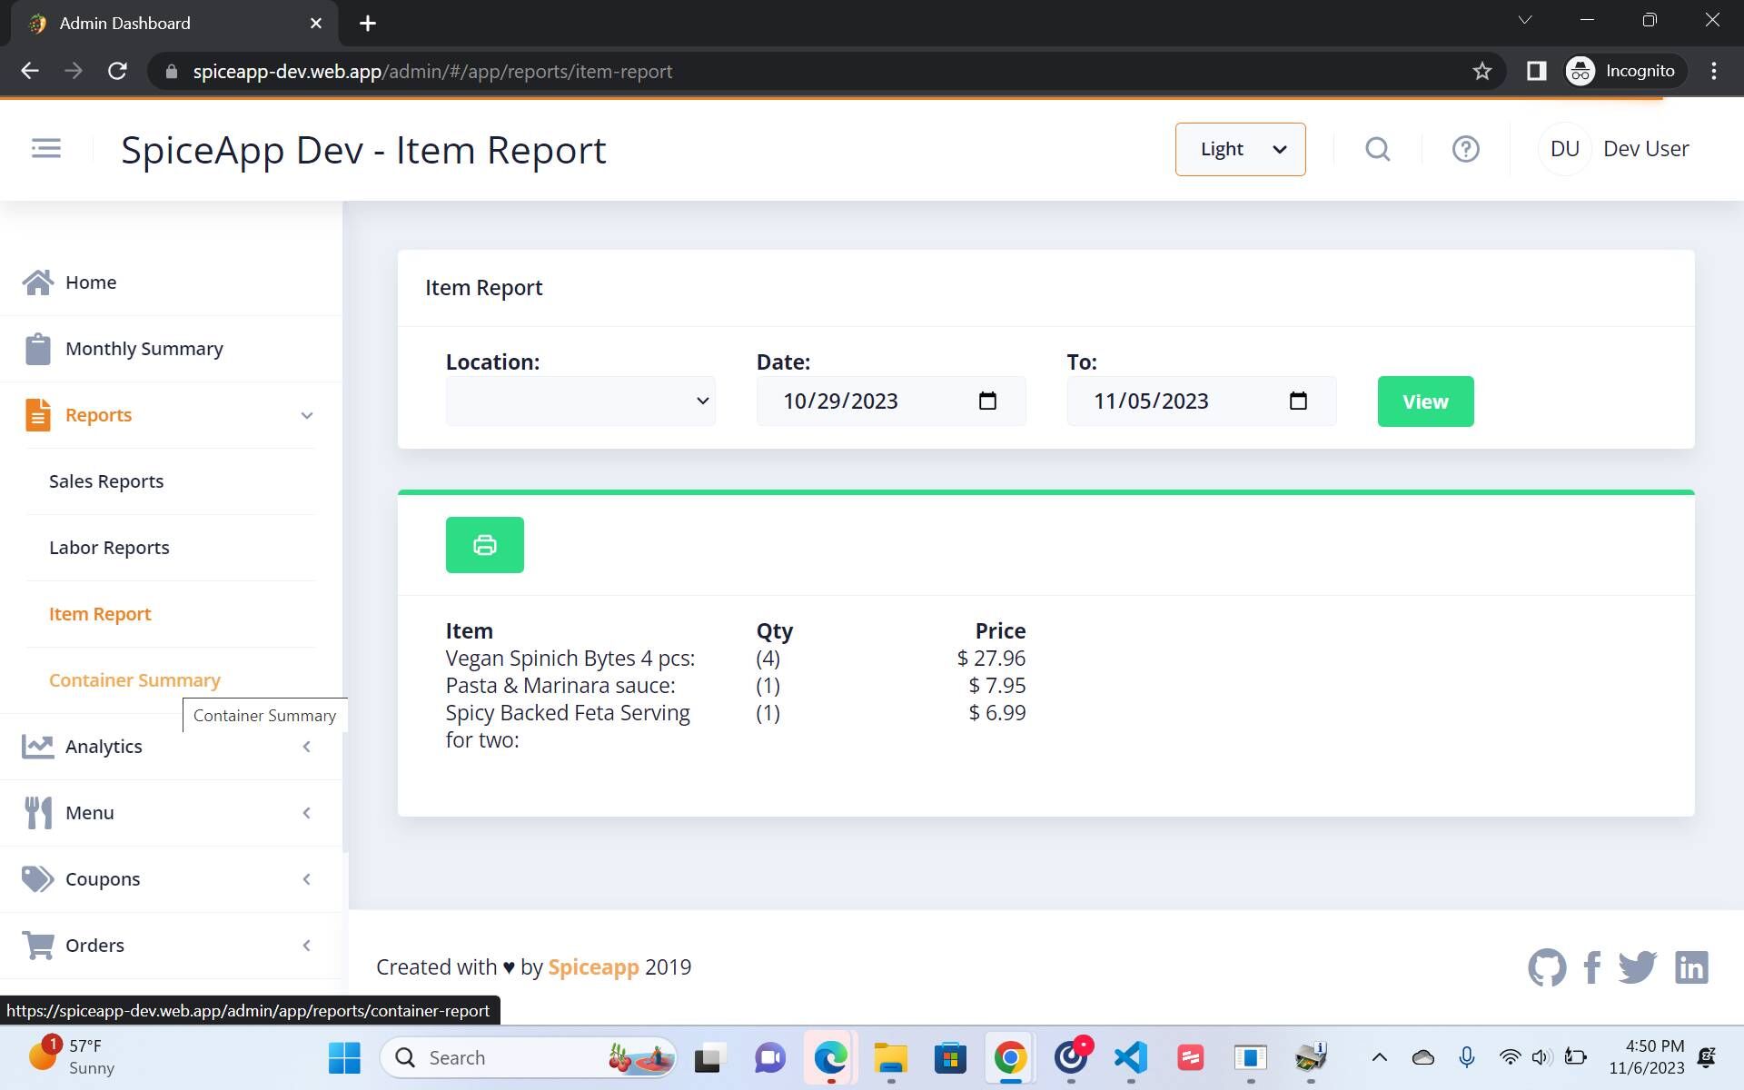
Task: Click the green print report icon
Action: point(484,545)
